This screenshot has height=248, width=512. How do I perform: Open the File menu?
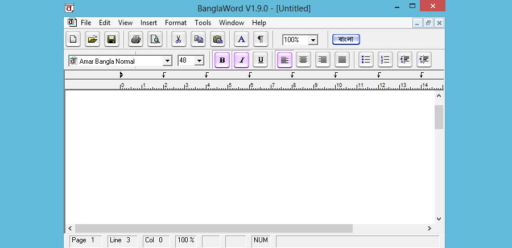pos(86,23)
